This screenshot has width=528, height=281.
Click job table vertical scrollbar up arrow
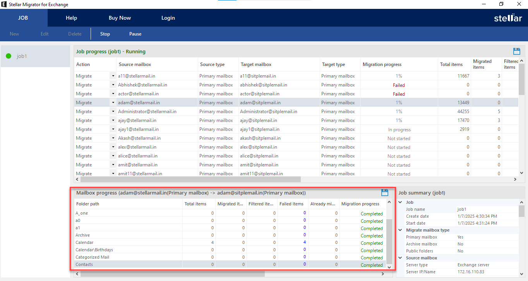(521, 61)
